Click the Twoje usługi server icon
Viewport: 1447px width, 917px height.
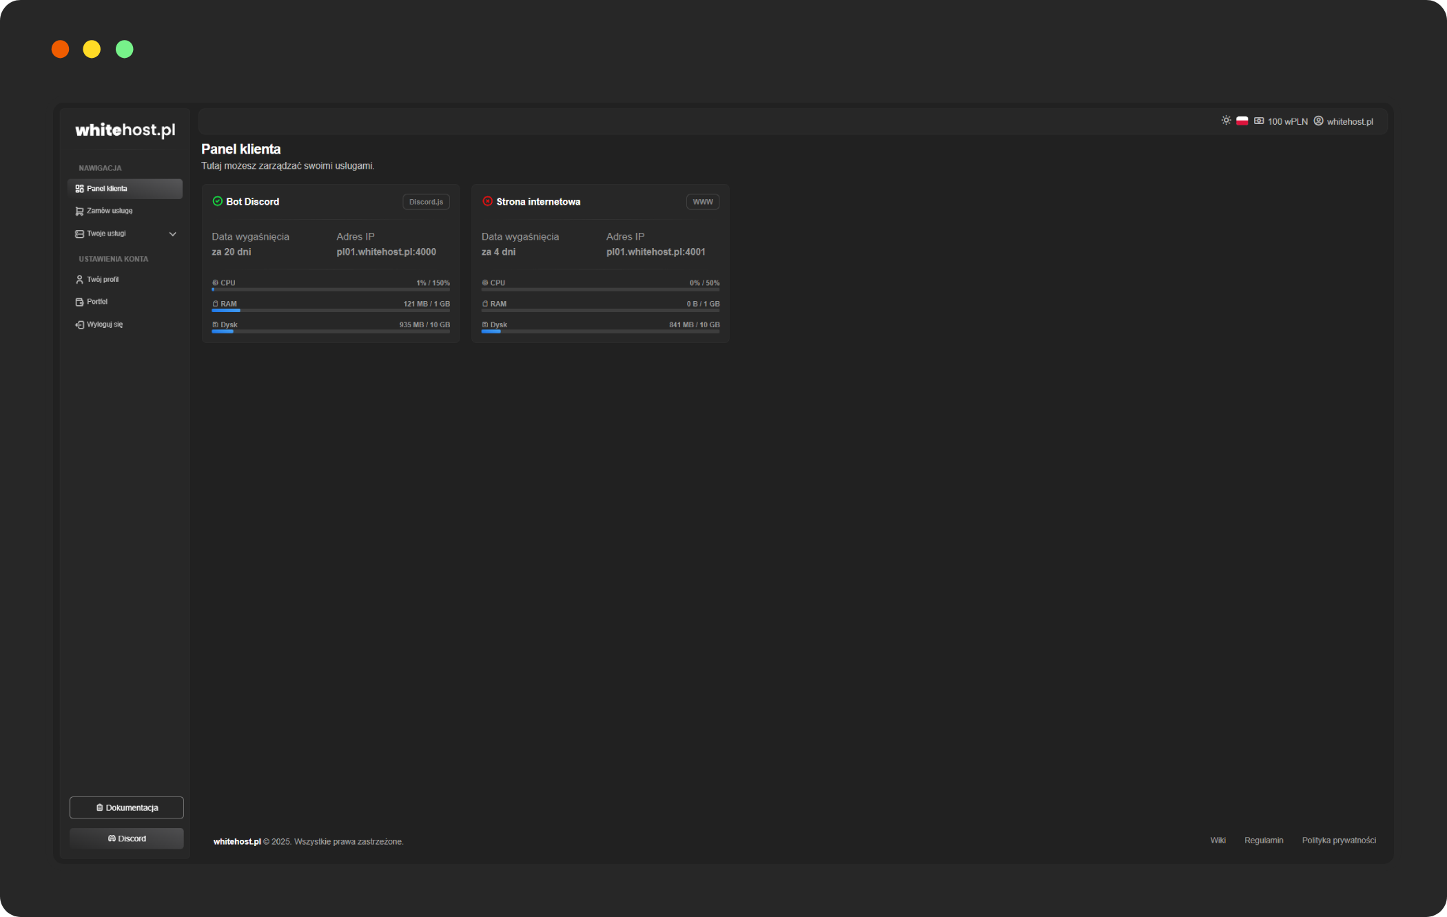pyautogui.click(x=79, y=234)
